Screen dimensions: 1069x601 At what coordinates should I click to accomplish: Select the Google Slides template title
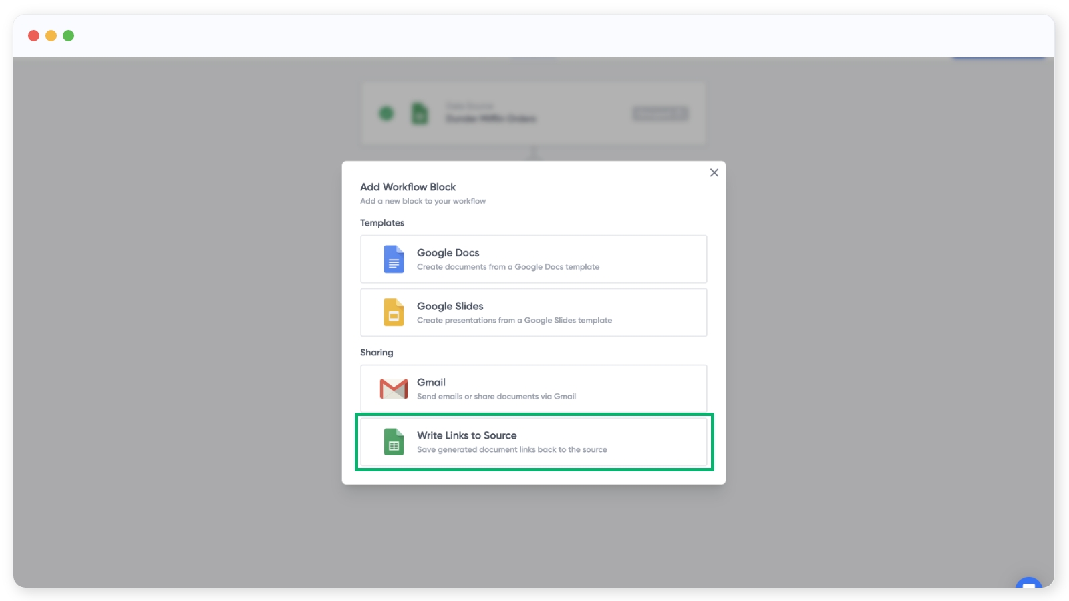[x=450, y=307]
